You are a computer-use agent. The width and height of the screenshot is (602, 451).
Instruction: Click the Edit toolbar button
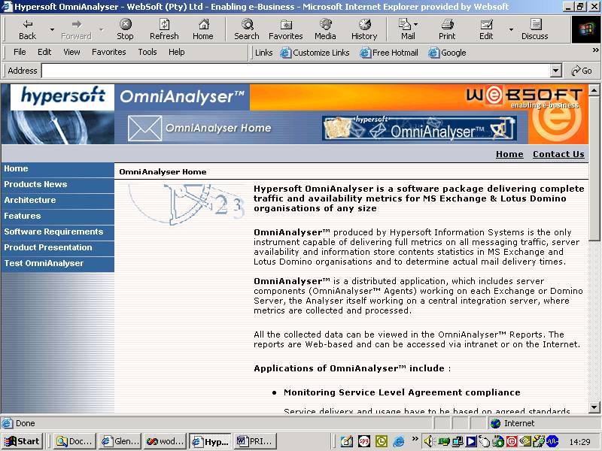coord(486,29)
